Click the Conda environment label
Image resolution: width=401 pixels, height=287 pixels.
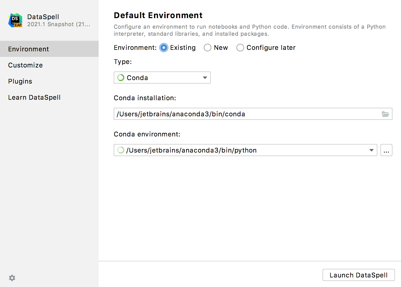point(147,134)
